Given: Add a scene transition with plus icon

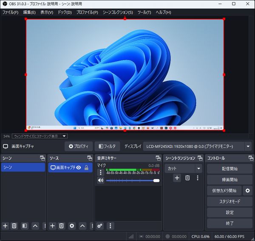Looking at the screenshot, I should pos(177,178).
